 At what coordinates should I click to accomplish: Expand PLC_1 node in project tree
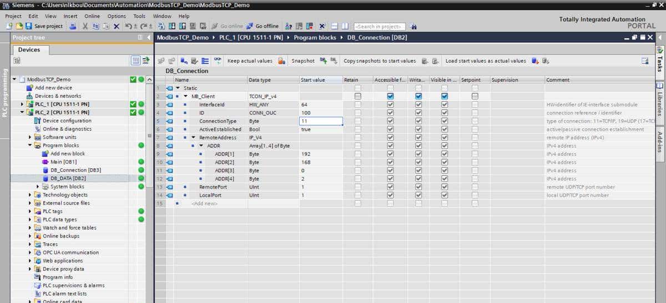point(23,104)
